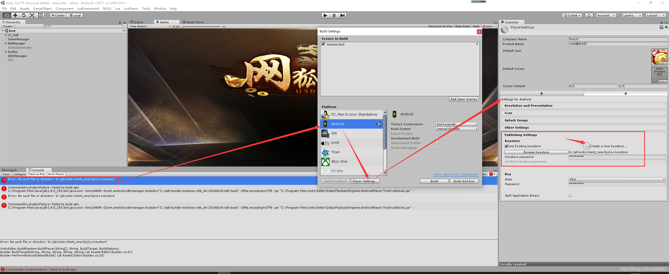Click the console error count icon
The width and height of the screenshot is (669, 274).
point(492,174)
